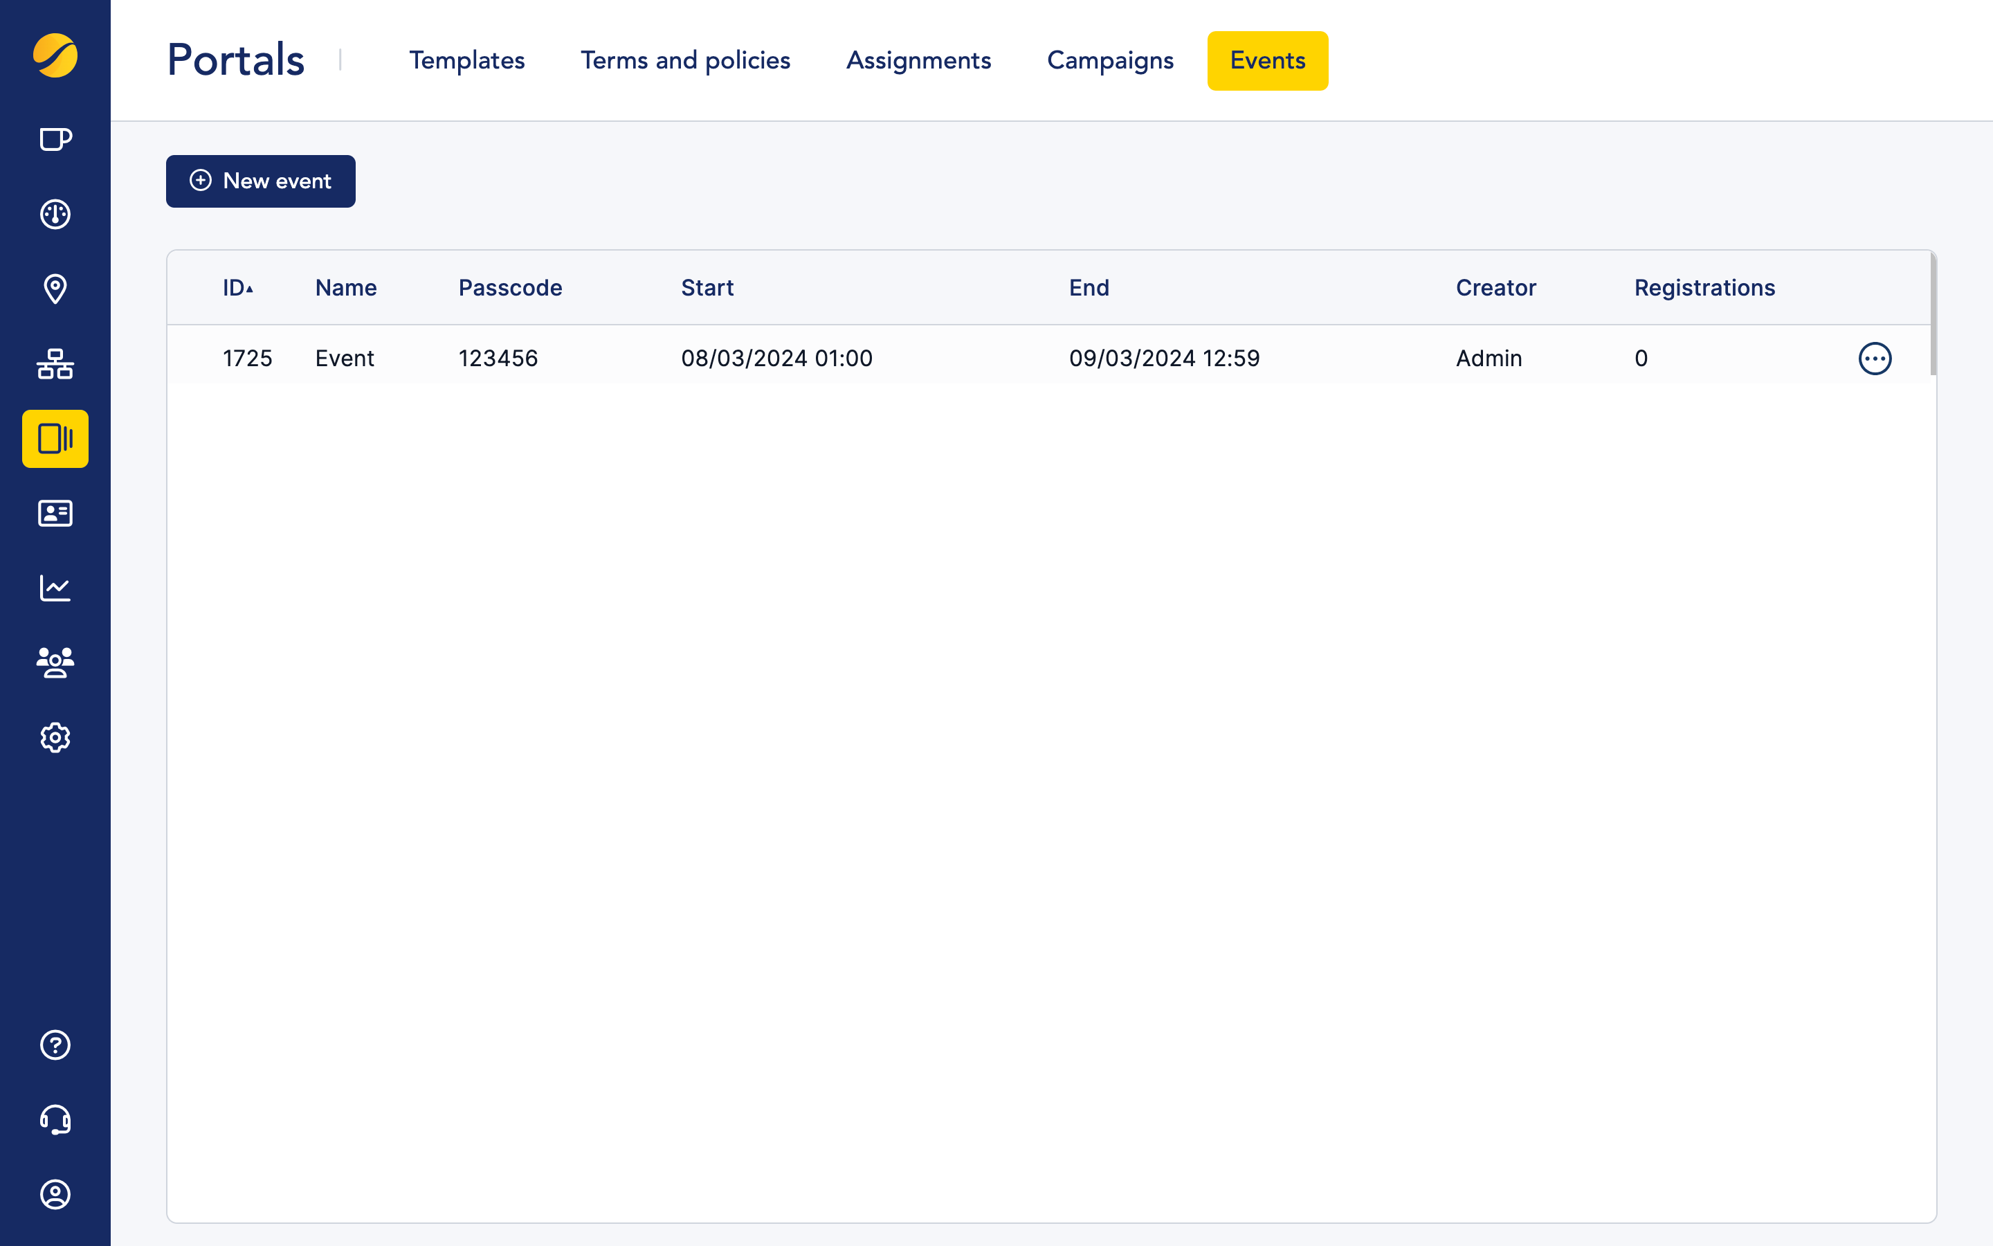The image size is (1993, 1246).
Task: Open the dashboard gauge icon
Action: coord(55,215)
